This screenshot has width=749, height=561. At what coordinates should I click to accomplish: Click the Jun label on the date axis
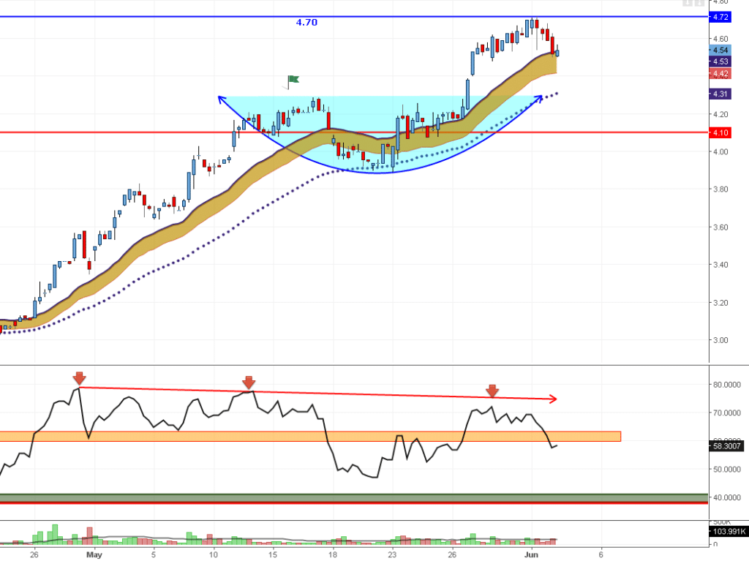coord(531,555)
